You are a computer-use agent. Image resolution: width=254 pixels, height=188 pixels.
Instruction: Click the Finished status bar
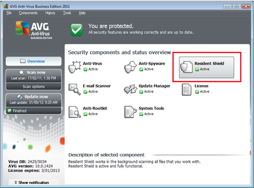pos(33,111)
